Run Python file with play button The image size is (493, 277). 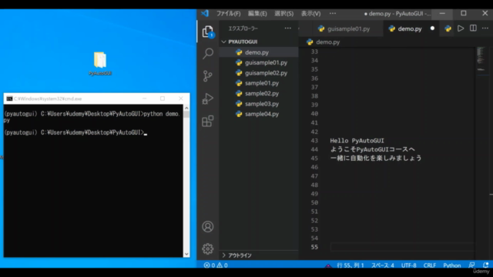(x=461, y=28)
